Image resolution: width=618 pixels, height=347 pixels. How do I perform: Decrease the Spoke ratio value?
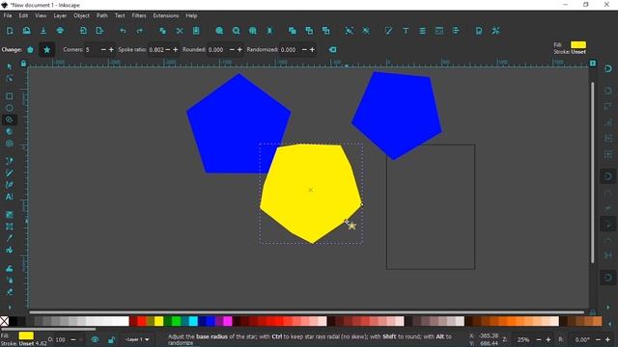pyautogui.click(x=168, y=49)
